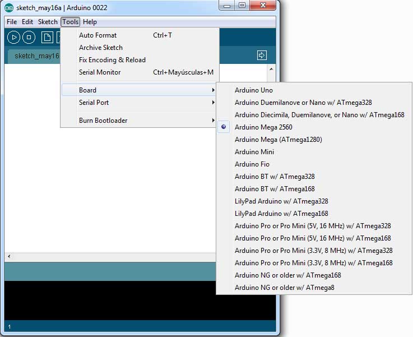
Task: Select Arduino NG or older w/ ATmega168
Action: coord(314,275)
